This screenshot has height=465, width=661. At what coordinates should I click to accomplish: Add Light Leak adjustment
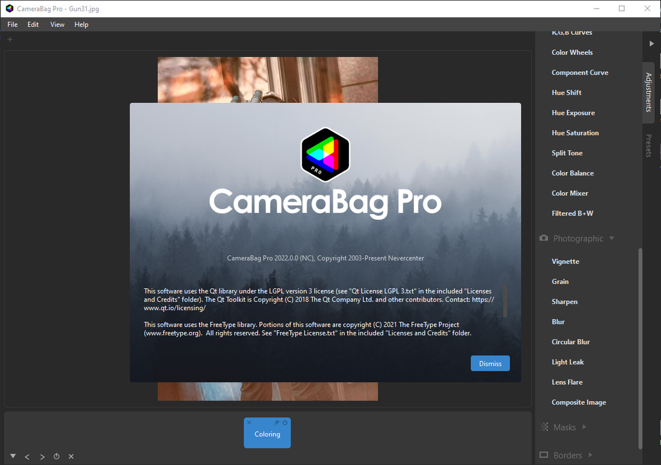pos(567,362)
